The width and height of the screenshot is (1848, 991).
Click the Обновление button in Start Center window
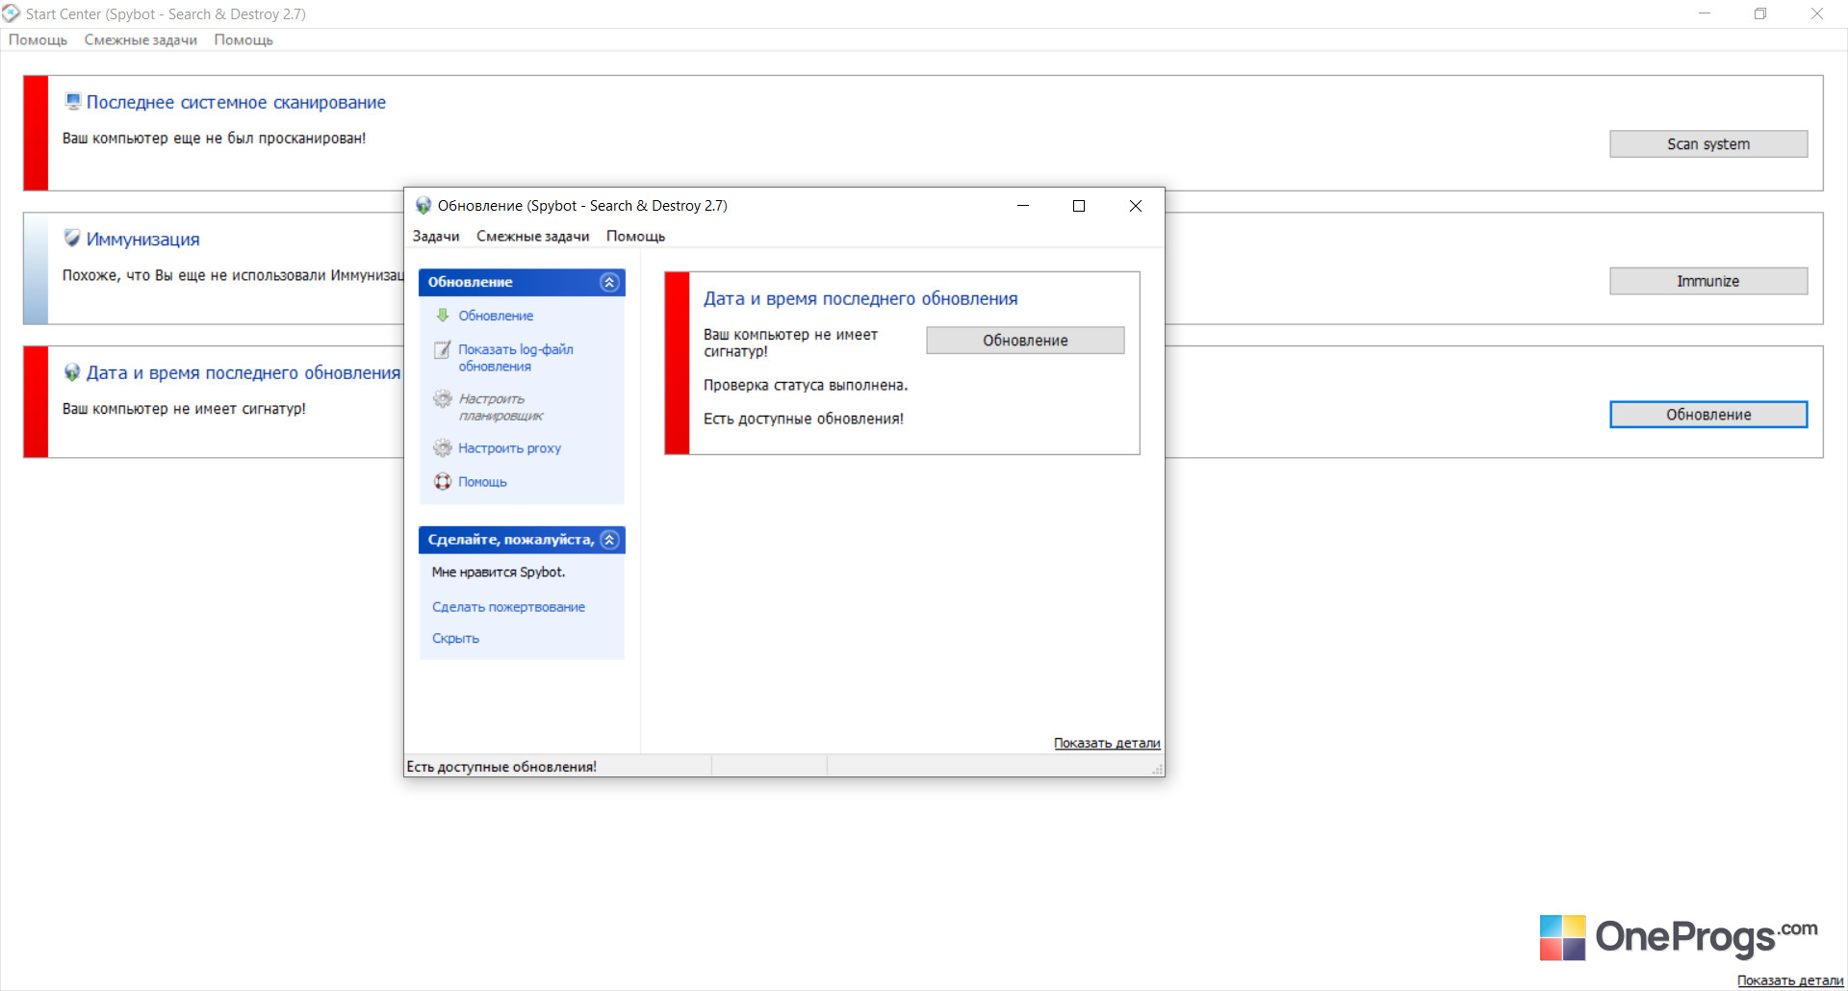(1708, 415)
